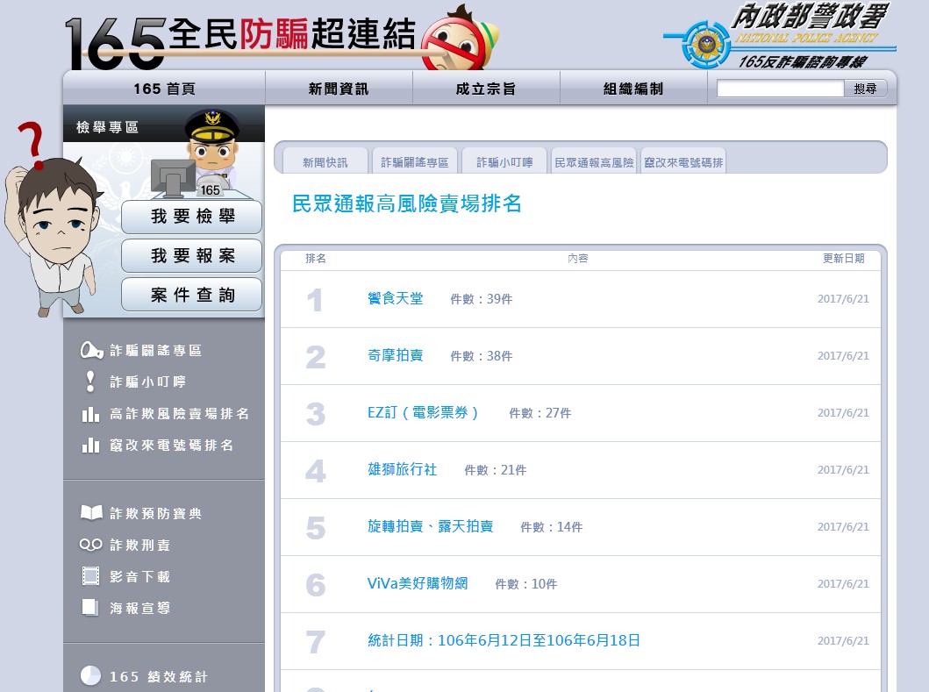This screenshot has width=929, height=692.
Task: Open the 雄獅旅行社 ranking link
Action: pyautogui.click(x=403, y=470)
